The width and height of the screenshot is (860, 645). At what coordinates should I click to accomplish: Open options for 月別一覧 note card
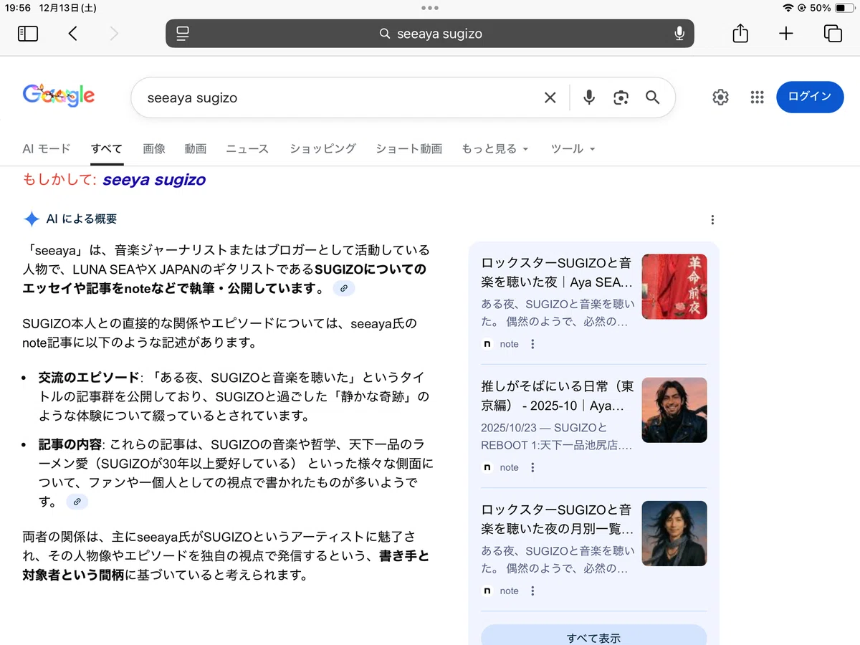point(532,591)
